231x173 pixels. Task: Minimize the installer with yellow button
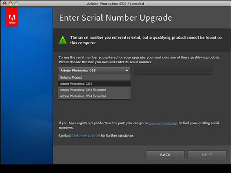(10, 4)
